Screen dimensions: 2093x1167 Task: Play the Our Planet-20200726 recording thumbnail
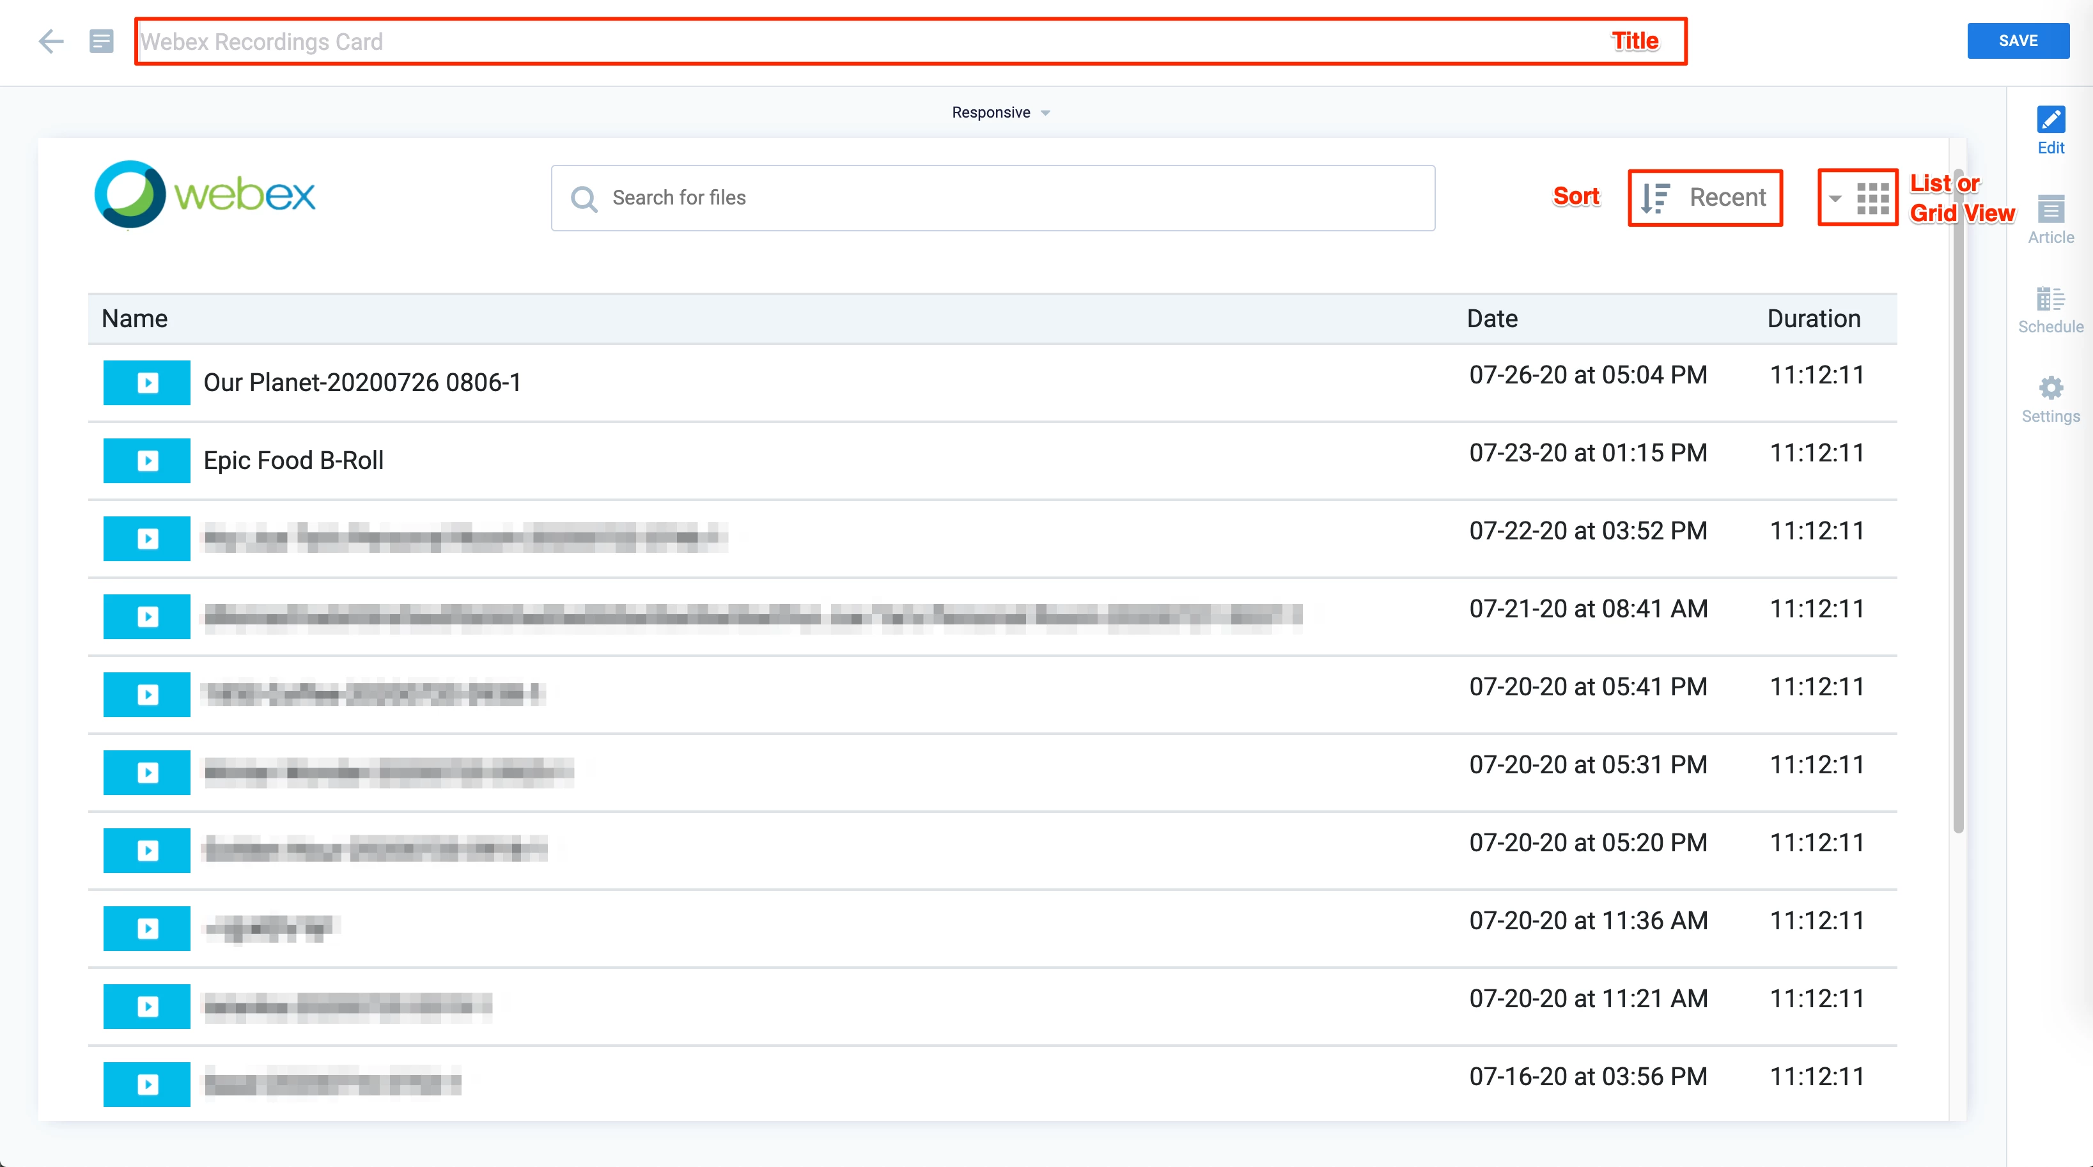pos(147,383)
